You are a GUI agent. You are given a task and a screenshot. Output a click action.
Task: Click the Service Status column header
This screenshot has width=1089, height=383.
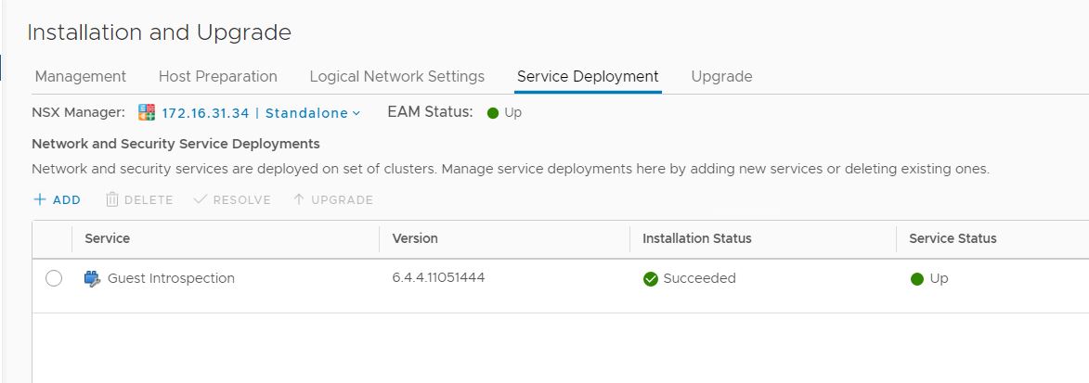click(x=953, y=238)
